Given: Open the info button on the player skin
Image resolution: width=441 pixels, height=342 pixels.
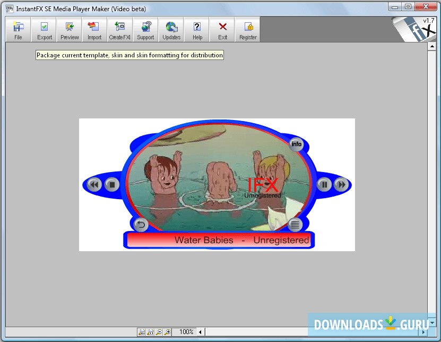Looking at the screenshot, I should point(296,143).
